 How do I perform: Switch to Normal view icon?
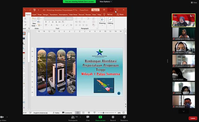click(78, 113)
